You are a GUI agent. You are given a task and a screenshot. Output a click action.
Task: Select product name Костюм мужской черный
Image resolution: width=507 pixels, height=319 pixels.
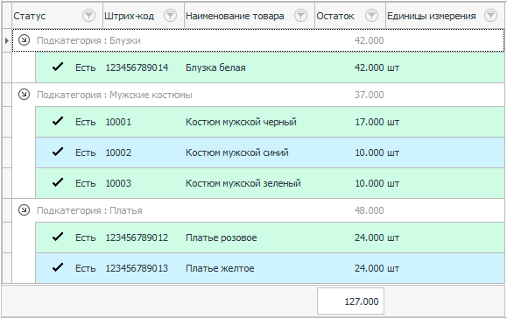(241, 122)
